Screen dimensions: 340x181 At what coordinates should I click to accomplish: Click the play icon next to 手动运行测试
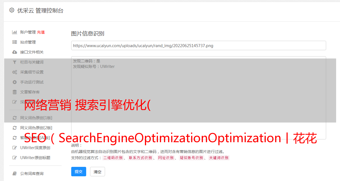click(x=15, y=82)
